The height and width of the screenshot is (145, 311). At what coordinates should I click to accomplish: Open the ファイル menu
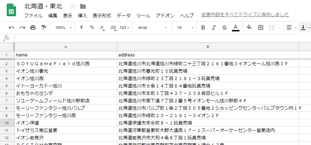pos(33,16)
